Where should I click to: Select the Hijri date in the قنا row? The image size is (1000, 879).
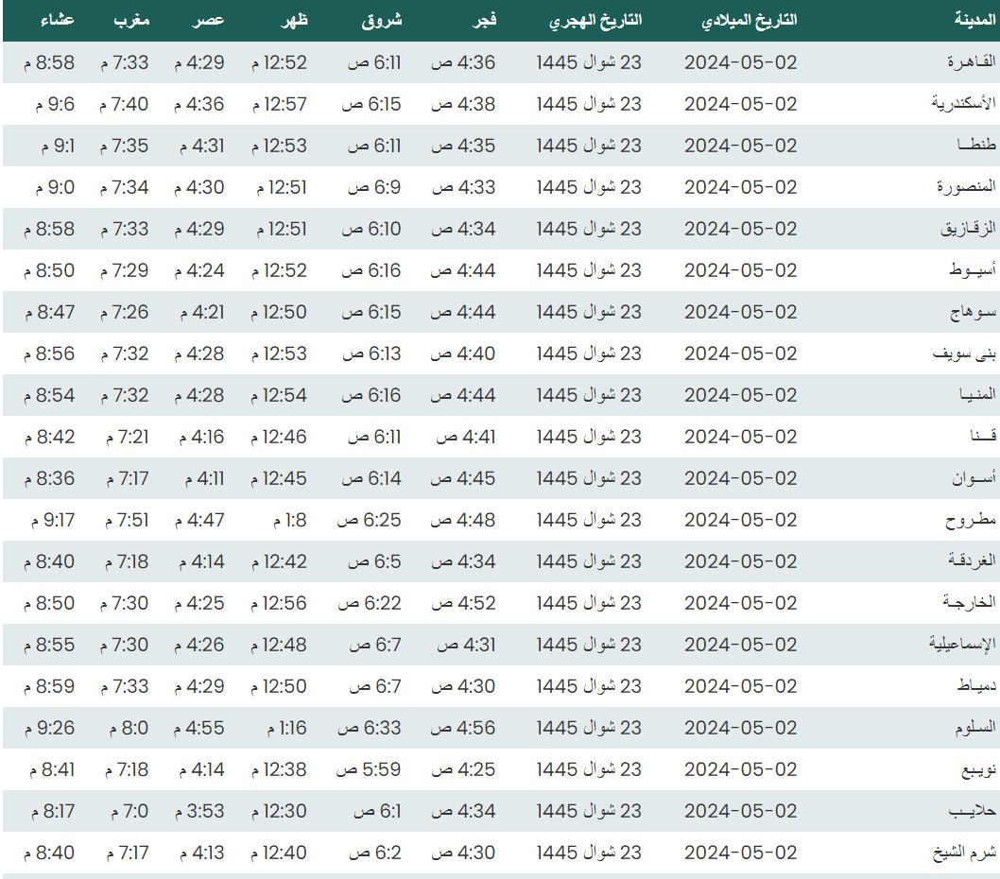589,437
